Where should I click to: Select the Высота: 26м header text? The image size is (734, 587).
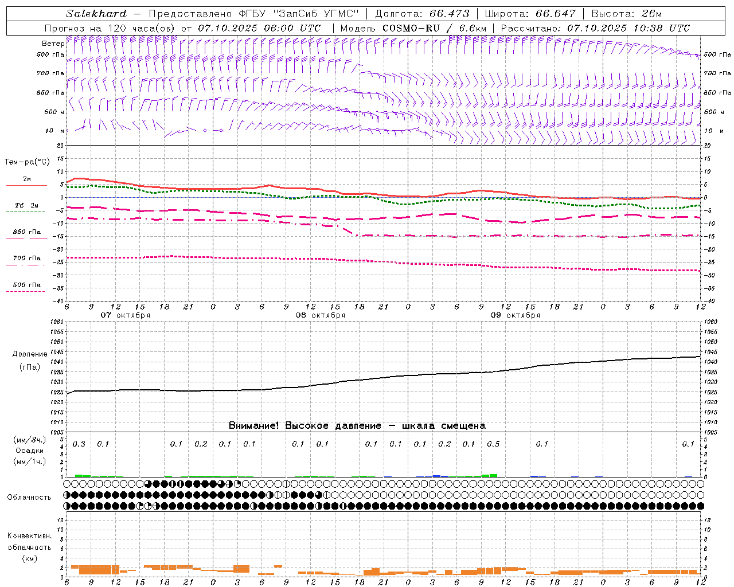coord(627,14)
